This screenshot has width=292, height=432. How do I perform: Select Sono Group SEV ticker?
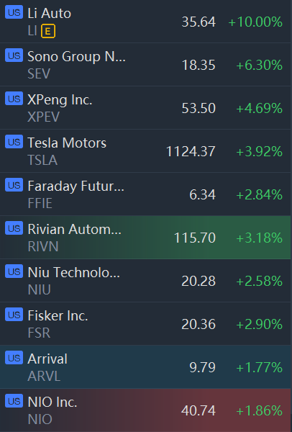39,74
